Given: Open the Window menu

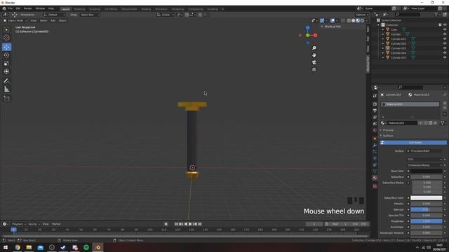Looking at the screenshot, I should [x=40, y=8].
